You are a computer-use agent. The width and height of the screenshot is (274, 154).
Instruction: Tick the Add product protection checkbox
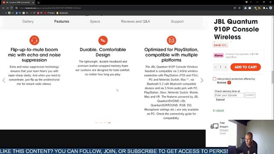[x=214, y=79]
